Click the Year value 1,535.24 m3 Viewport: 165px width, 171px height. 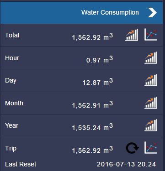click(92, 127)
